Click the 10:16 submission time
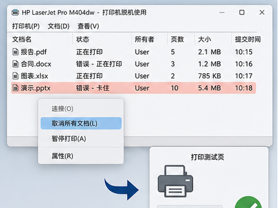Image resolution: width=278 pixels, height=208 pixels. coord(244,64)
